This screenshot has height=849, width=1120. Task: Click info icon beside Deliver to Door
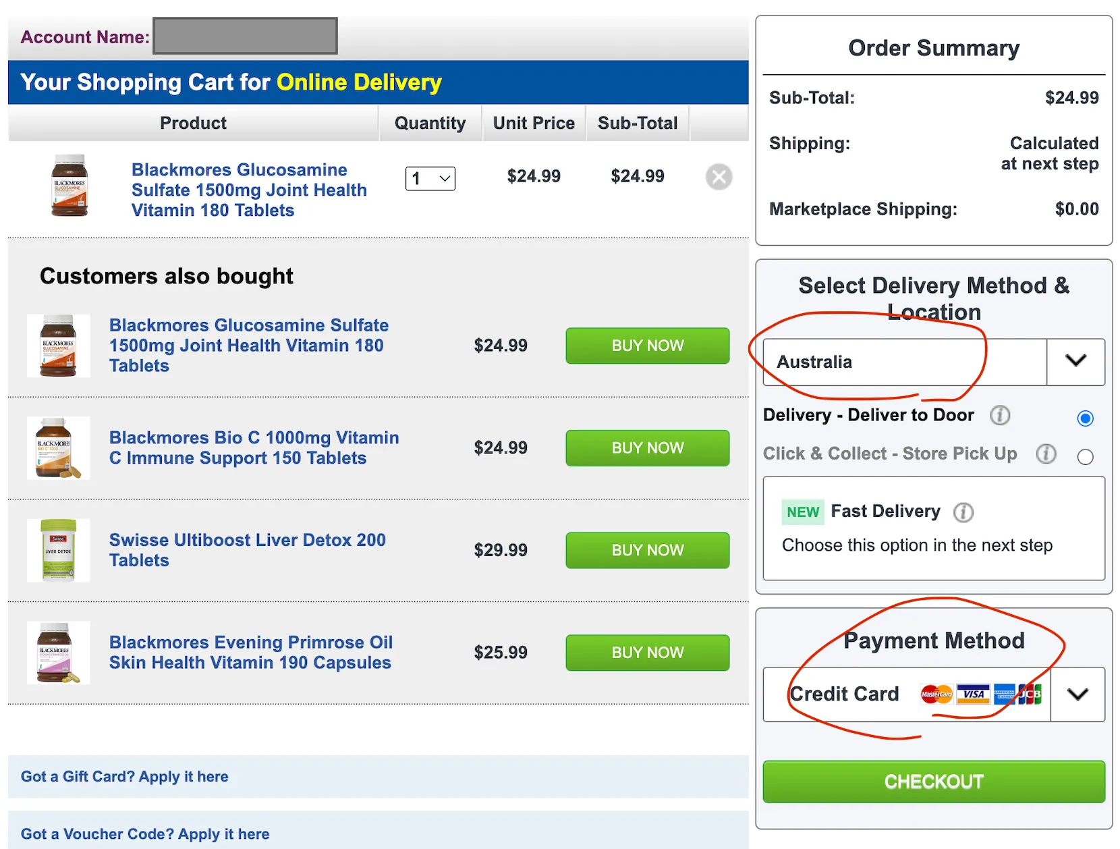tap(999, 415)
